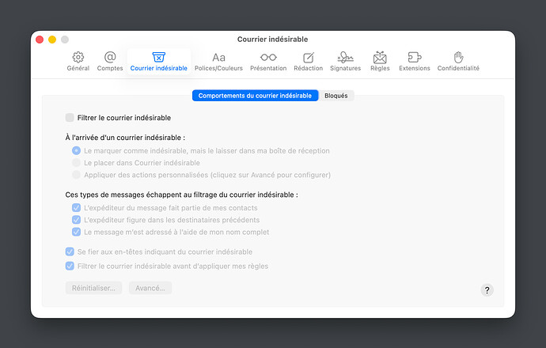Switch to the Rédaction pane
Viewport: 546px width, 348px height.
point(308,61)
